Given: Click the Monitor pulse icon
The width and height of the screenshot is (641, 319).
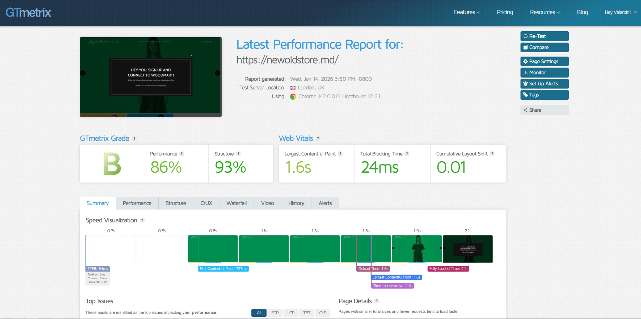Looking at the screenshot, I should 526,73.
